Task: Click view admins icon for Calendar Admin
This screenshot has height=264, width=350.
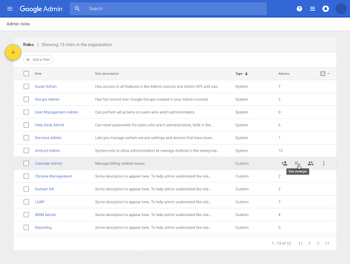Action: click(x=311, y=163)
